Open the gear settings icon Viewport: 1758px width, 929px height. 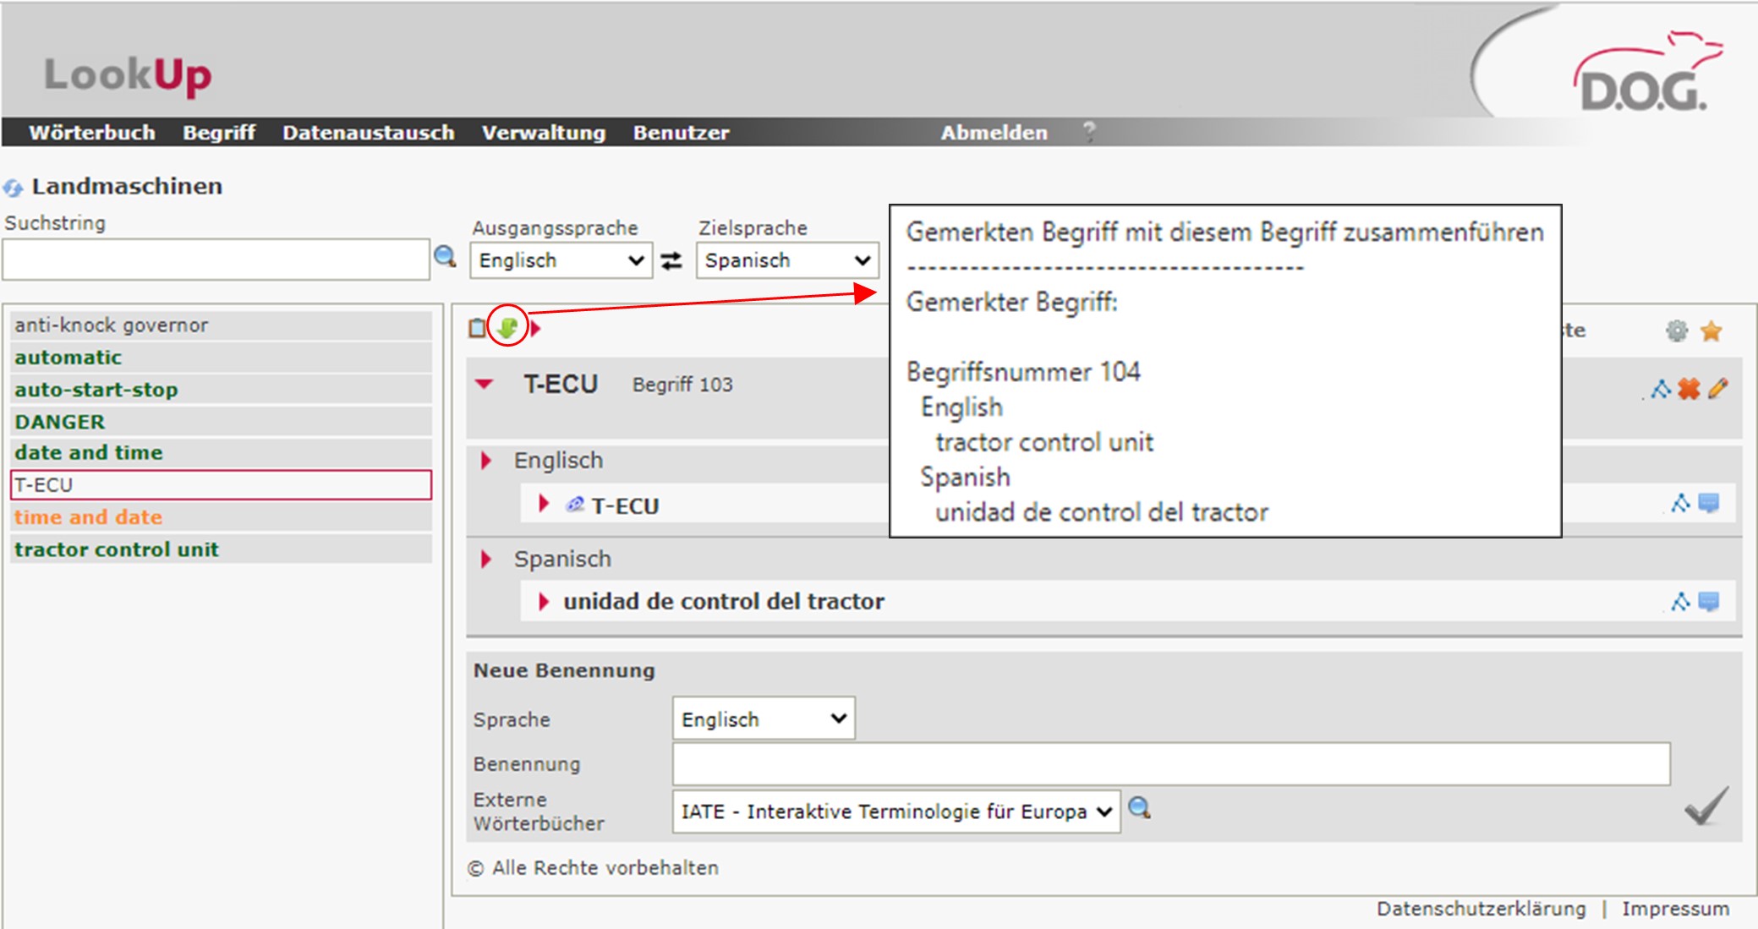pos(1677,331)
